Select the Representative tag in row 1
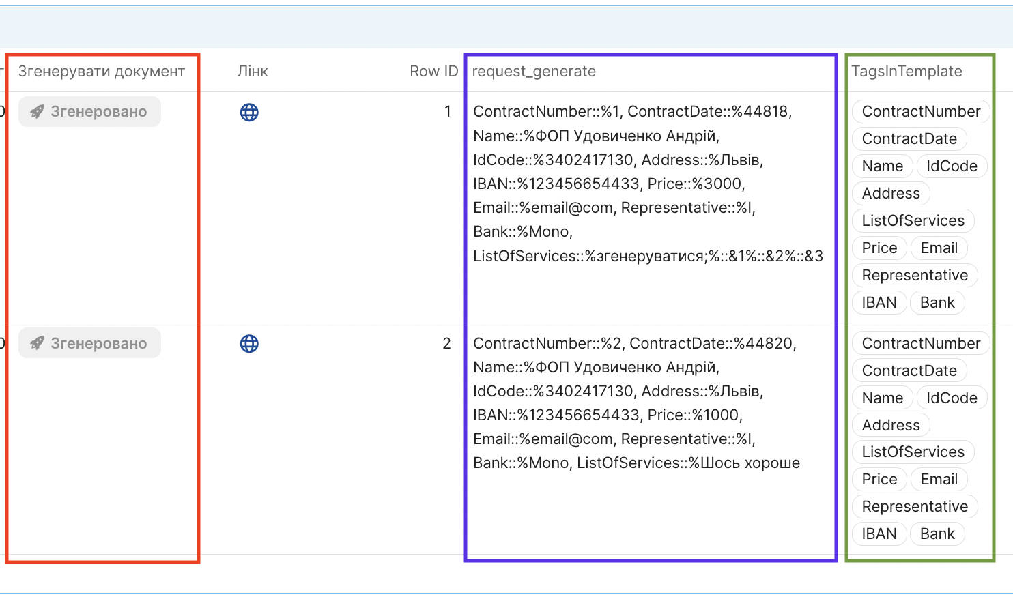Screen dimensions: 1013x599 click(915, 276)
